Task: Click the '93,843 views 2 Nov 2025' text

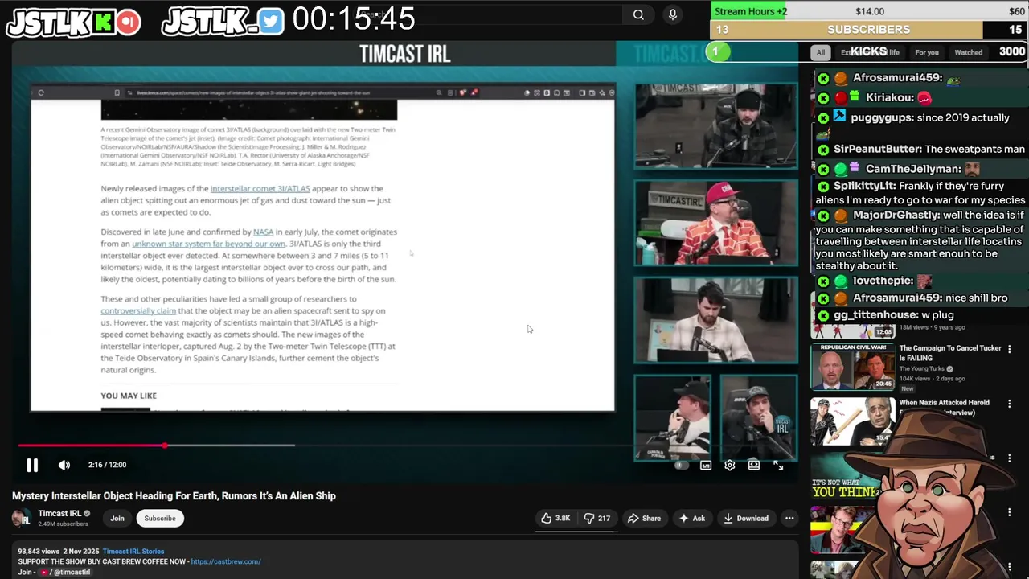Action: point(58,552)
